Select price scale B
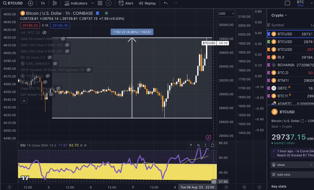This screenshot has width=314, height=190. pyautogui.click(x=244, y=187)
